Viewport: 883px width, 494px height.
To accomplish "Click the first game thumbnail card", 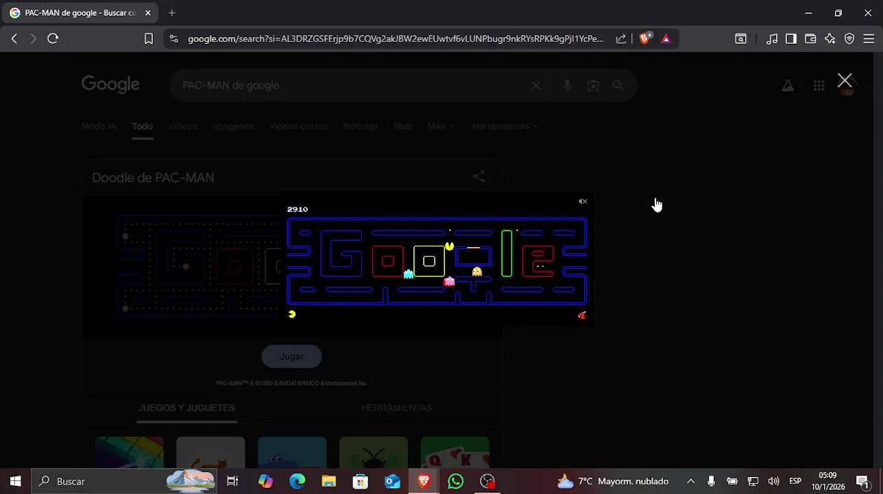I will (x=130, y=452).
